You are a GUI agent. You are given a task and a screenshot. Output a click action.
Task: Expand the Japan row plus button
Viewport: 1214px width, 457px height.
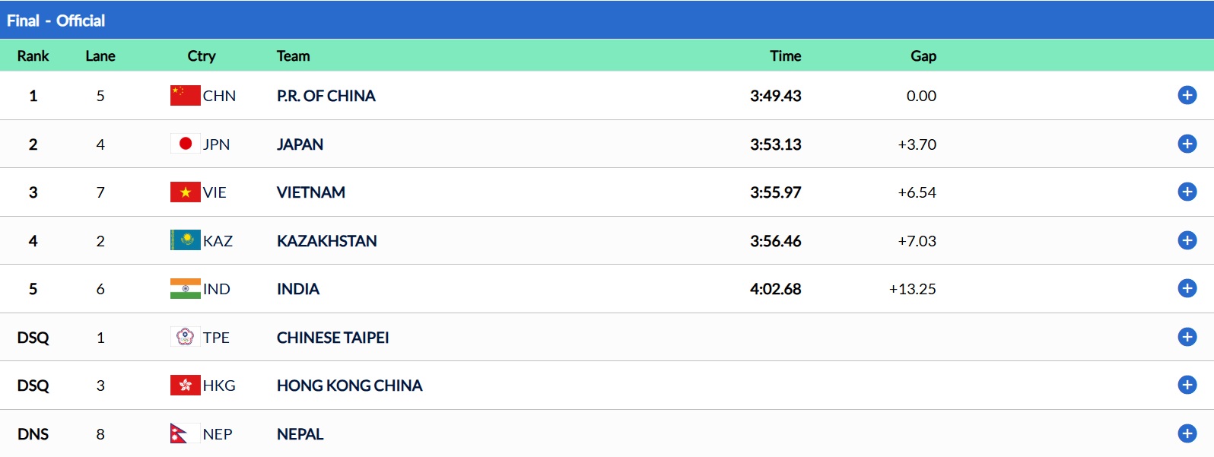point(1187,144)
